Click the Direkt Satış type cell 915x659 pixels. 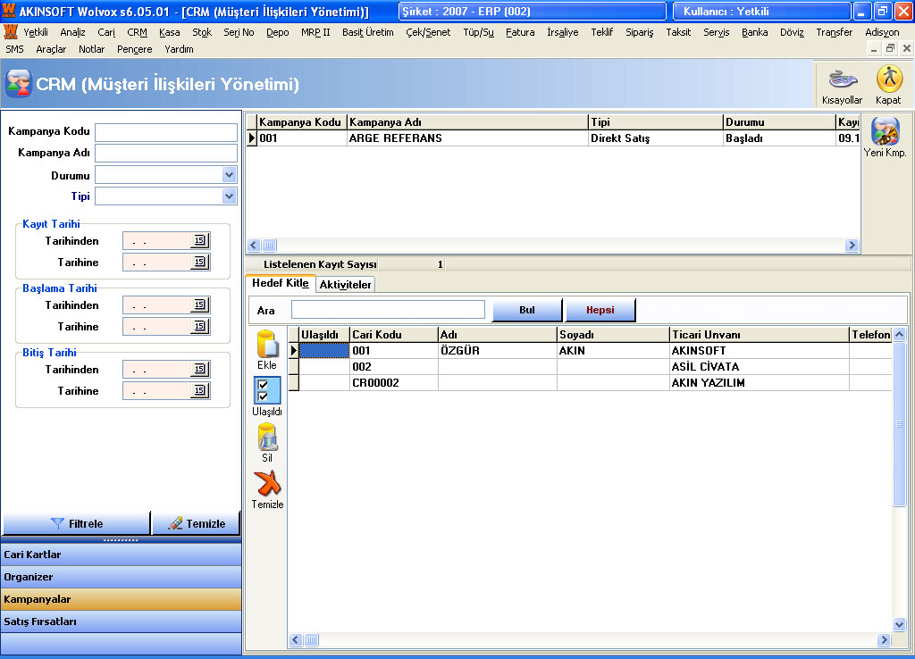pos(655,138)
